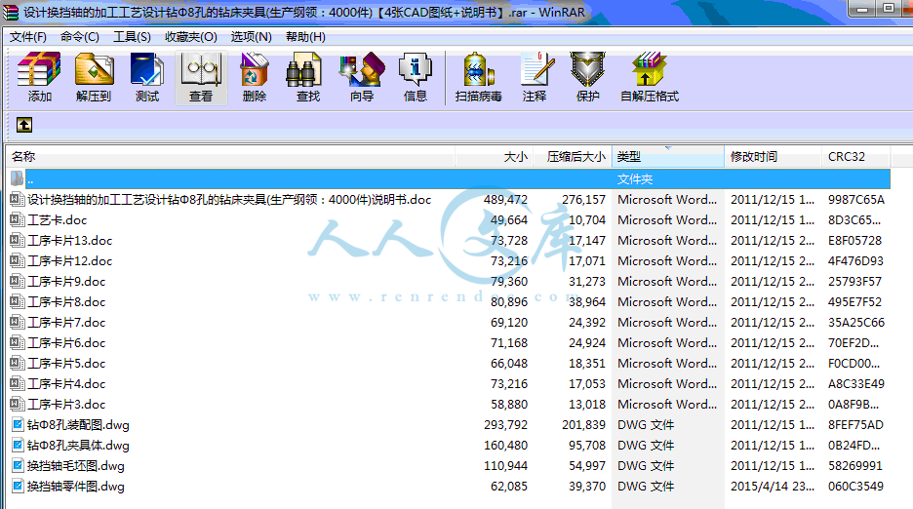This screenshot has width=913, height=509.
Task: Open the 收藏夹(O) menu
Action: pyautogui.click(x=191, y=37)
